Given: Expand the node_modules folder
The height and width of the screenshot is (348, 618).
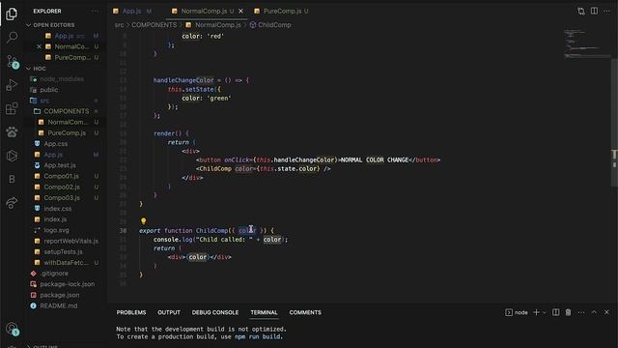Looking at the screenshot, I should coord(62,79).
